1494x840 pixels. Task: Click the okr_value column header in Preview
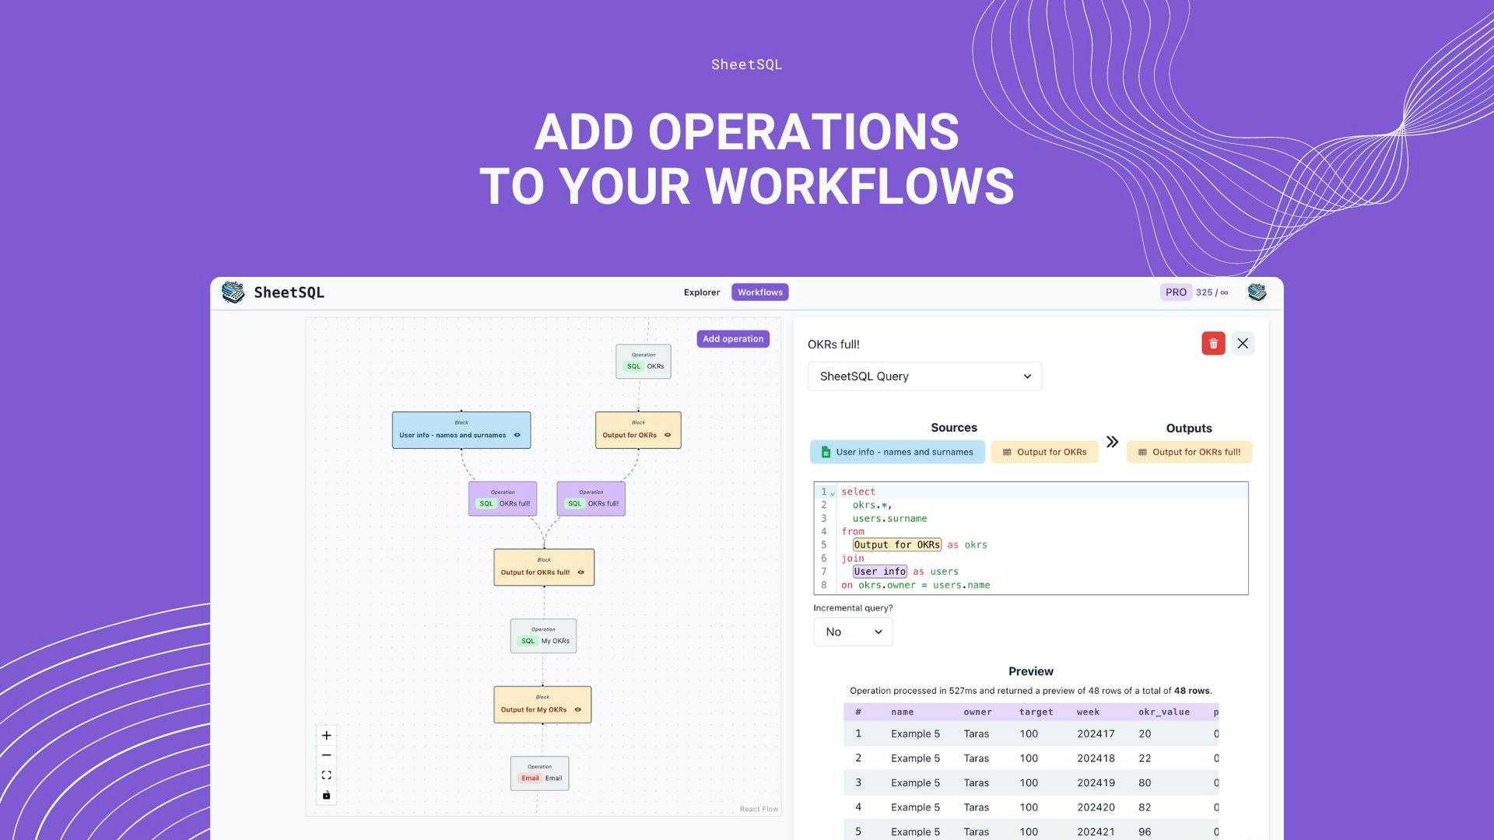point(1164,712)
